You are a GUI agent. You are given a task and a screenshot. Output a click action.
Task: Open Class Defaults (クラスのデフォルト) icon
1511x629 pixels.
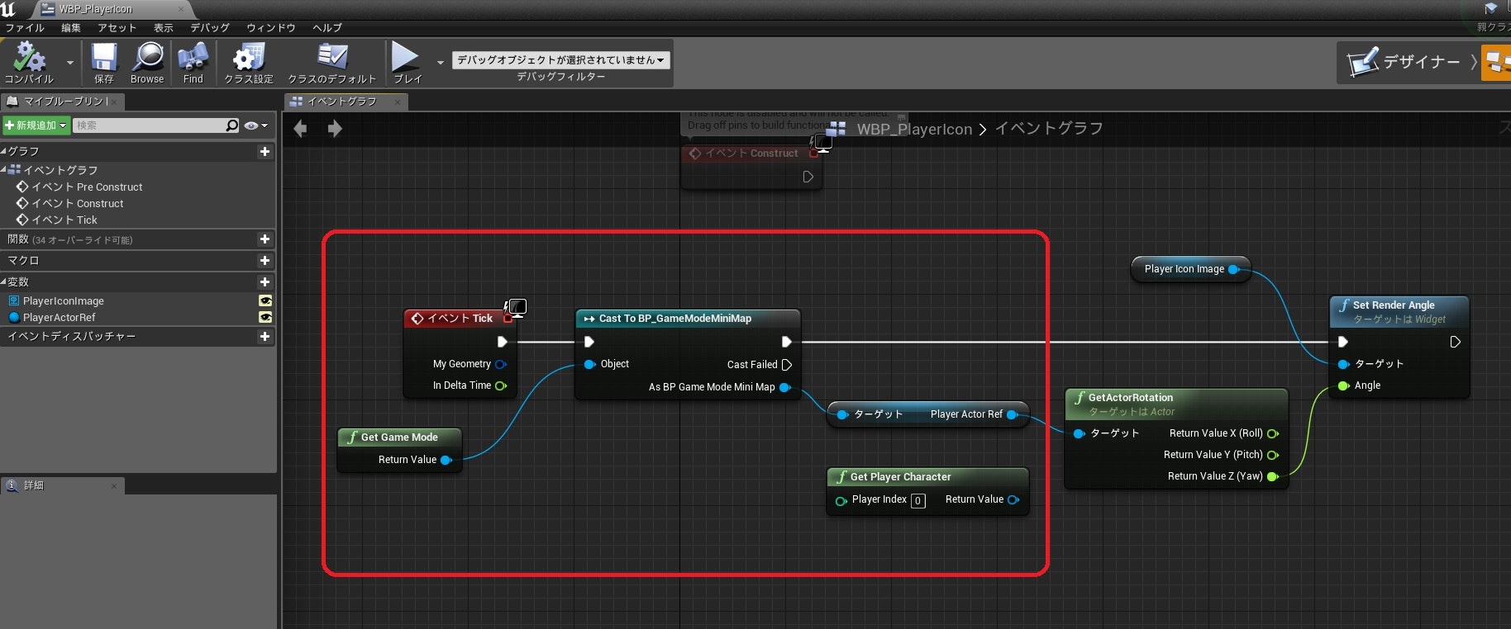(x=332, y=63)
